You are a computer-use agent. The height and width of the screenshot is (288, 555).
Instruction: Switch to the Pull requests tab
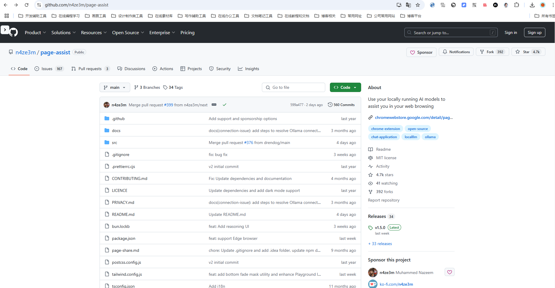[91, 69]
